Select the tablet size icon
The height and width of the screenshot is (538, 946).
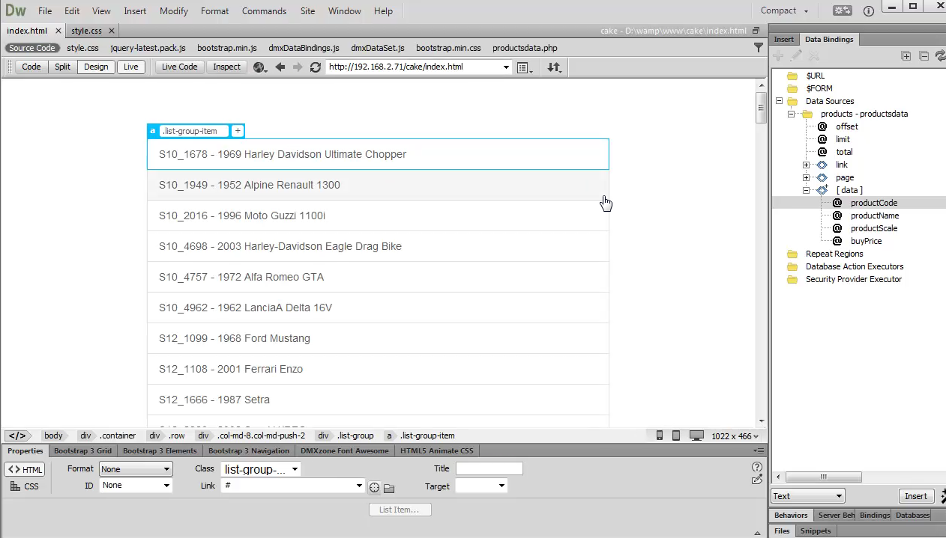point(676,435)
